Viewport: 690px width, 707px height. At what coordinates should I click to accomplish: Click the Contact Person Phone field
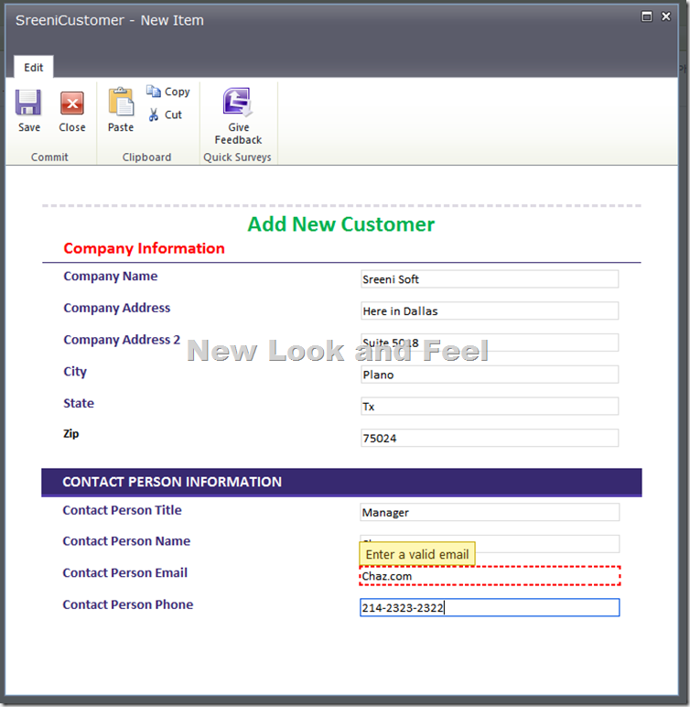tap(490, 608)
